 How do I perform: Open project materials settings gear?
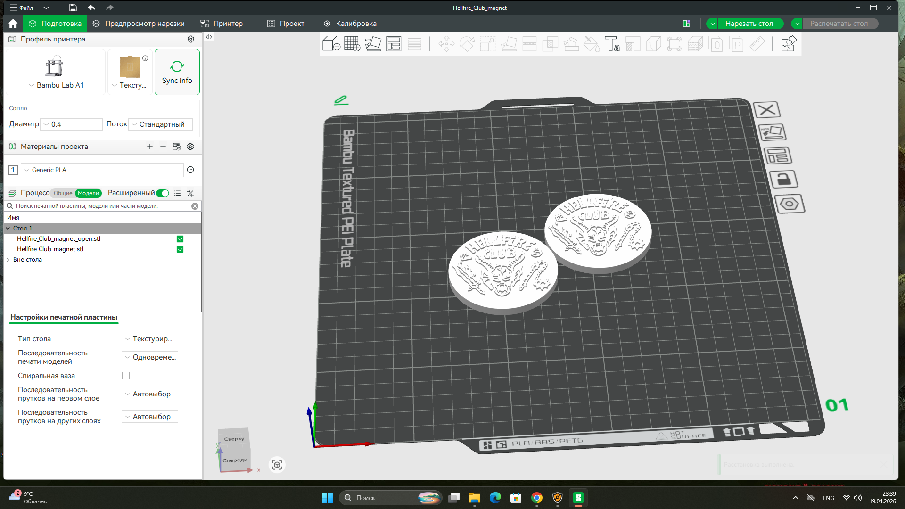pyautogui.click(x=190, y=147)
